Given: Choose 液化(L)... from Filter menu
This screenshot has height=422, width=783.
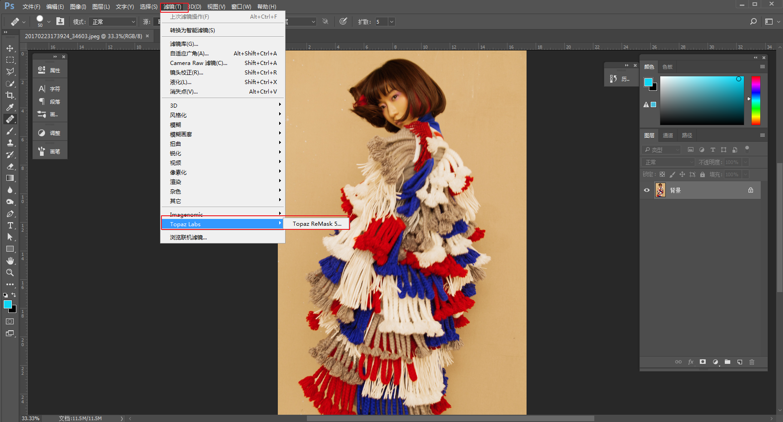Looking at the screenshot, I should [x=223, y=82].
